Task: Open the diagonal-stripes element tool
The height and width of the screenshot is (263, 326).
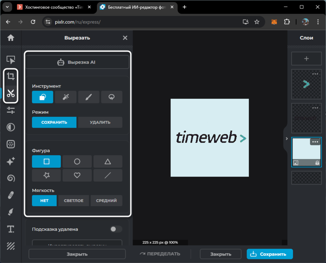Action: (x=11, y=246)
